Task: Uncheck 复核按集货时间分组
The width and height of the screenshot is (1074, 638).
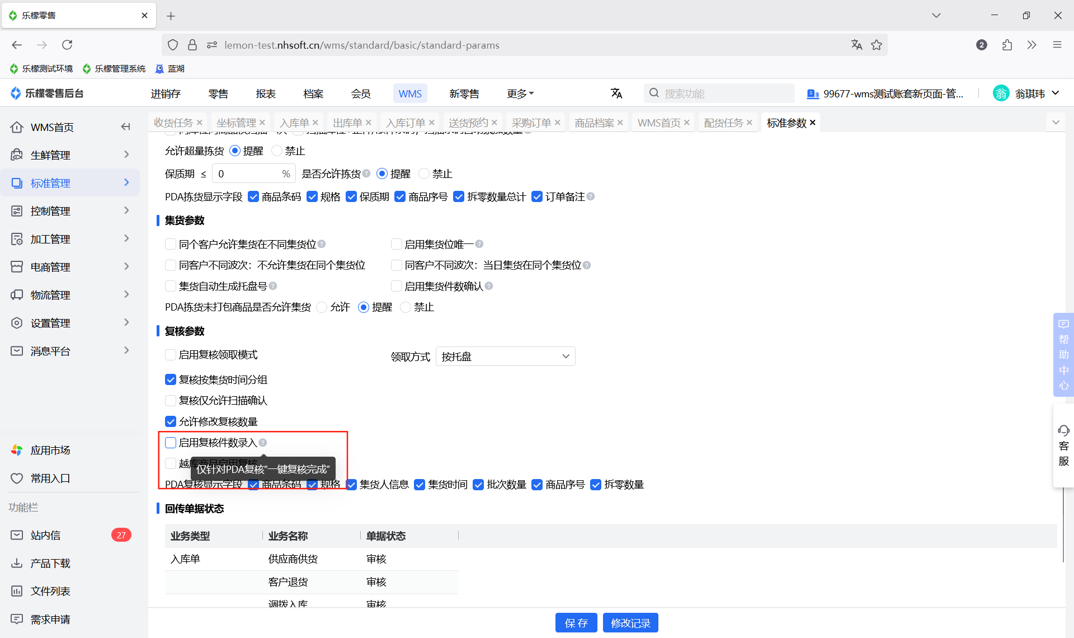Action: [x=171, y=379]
